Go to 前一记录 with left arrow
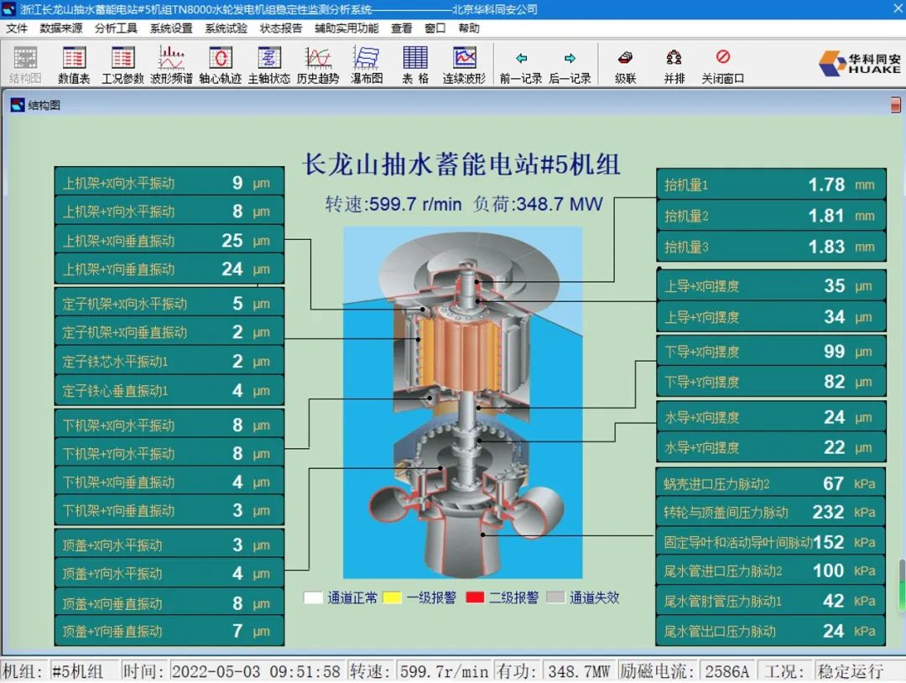This screenshot has width=906, height=683. pyautogui.click(x=521, y=67)
